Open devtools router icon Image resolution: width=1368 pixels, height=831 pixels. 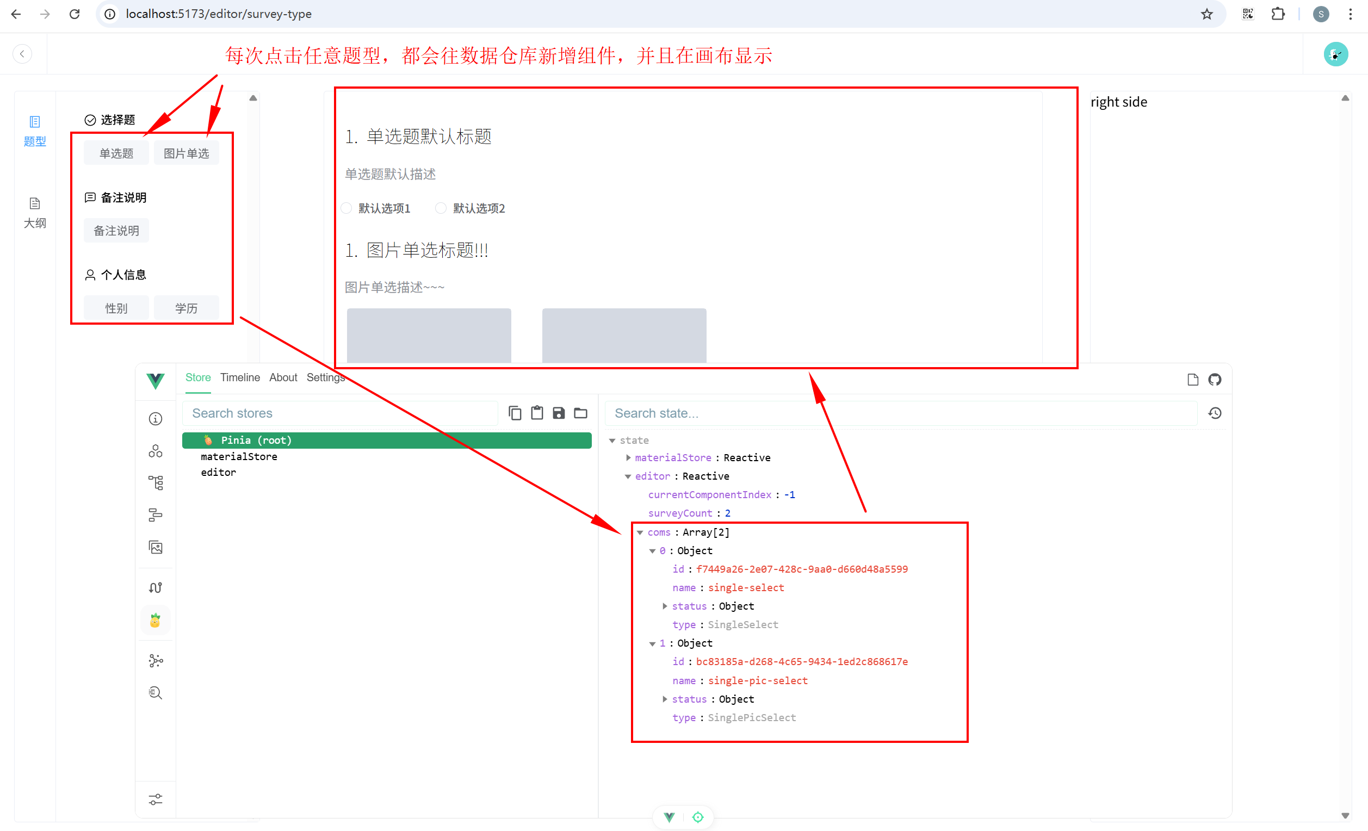pyautogui.click(x=156, y=587)
